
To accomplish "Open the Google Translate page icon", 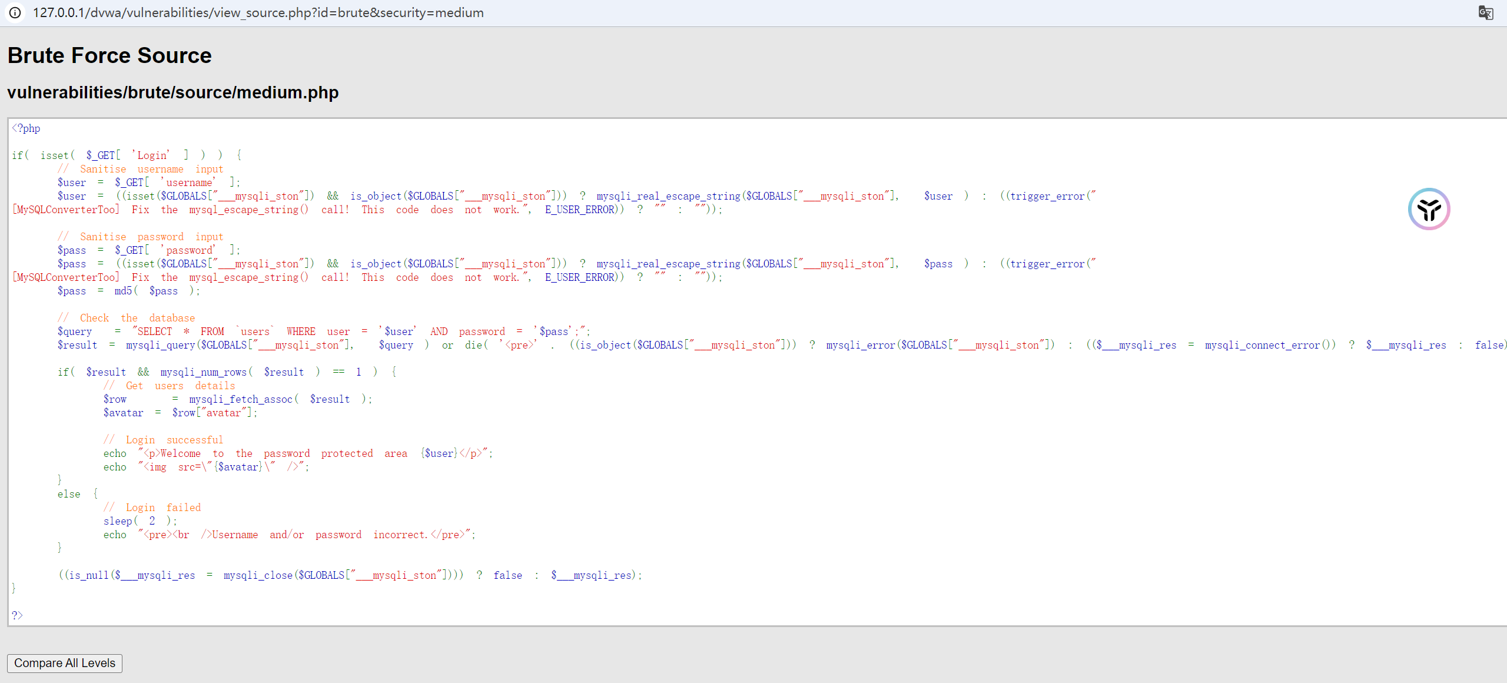I will (x=1485, y=12).
